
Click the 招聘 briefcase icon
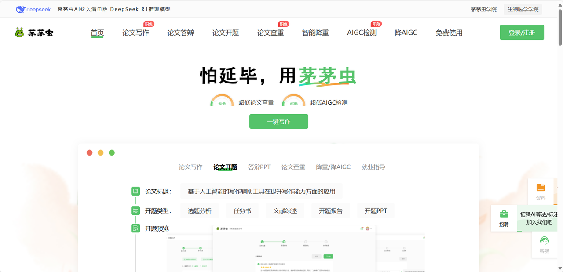504,214
